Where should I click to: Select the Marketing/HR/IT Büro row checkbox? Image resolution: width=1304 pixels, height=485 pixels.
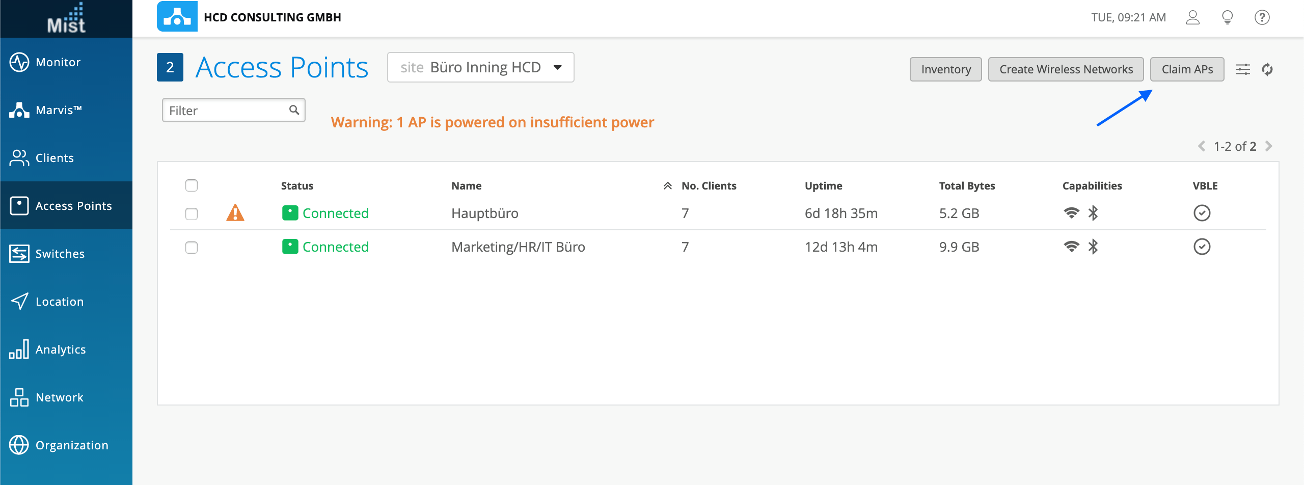pos(192,248)
